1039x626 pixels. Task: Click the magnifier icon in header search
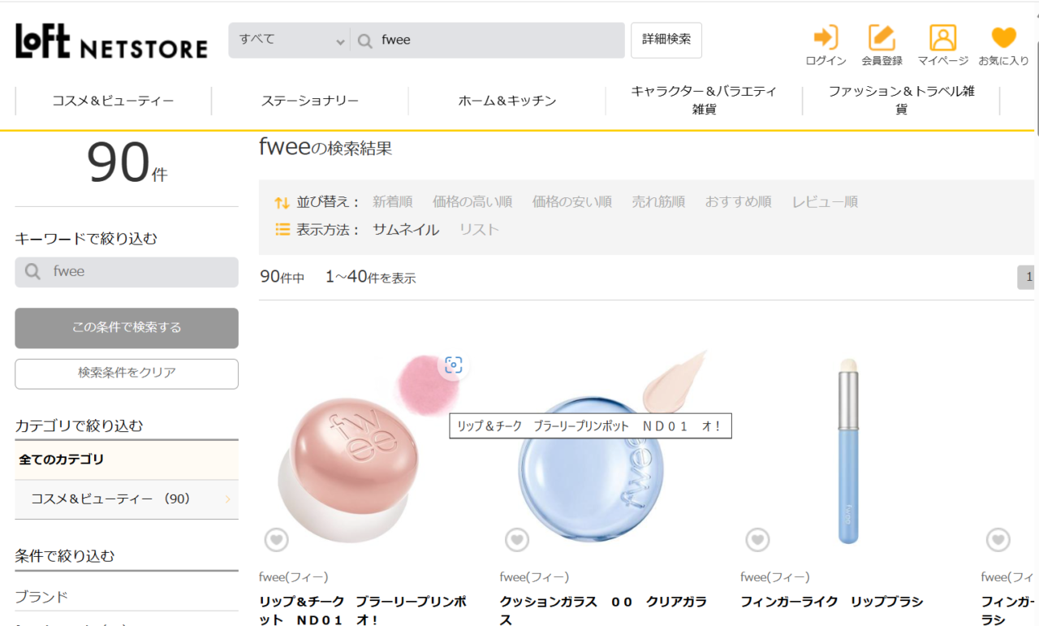tap(365, 41)
